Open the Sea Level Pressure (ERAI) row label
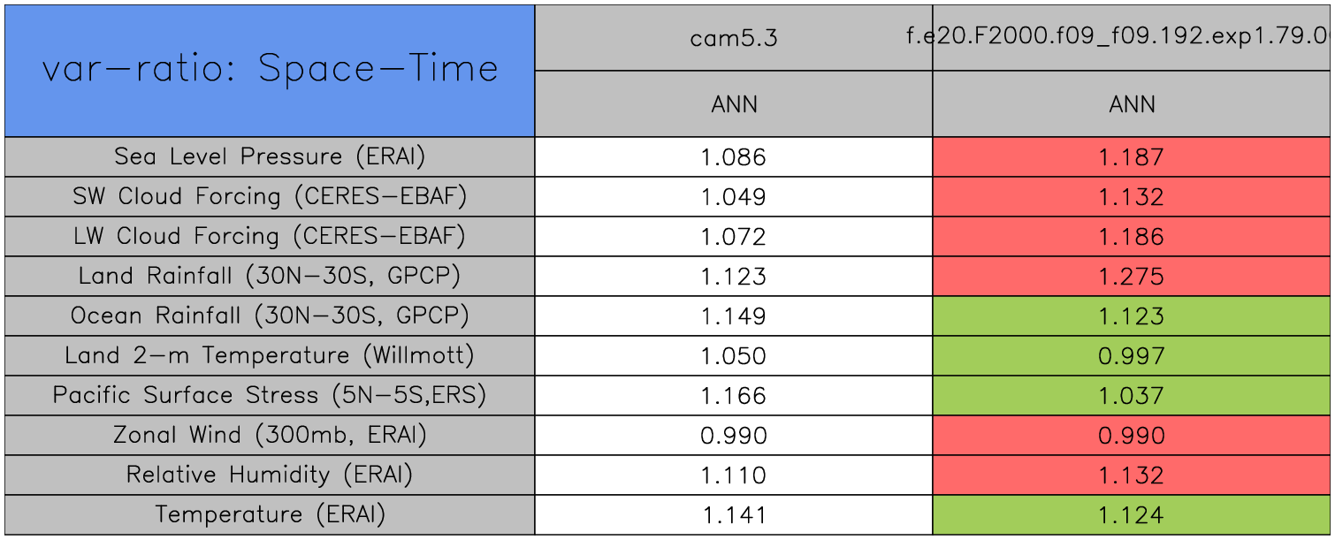1335x540 pixels. tap(270, 157)
